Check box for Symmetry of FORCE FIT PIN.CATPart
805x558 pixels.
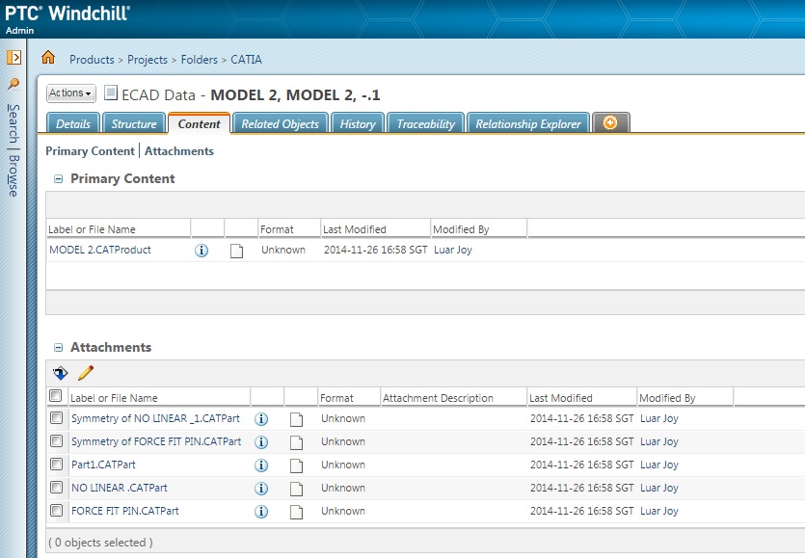pos(57,441)
